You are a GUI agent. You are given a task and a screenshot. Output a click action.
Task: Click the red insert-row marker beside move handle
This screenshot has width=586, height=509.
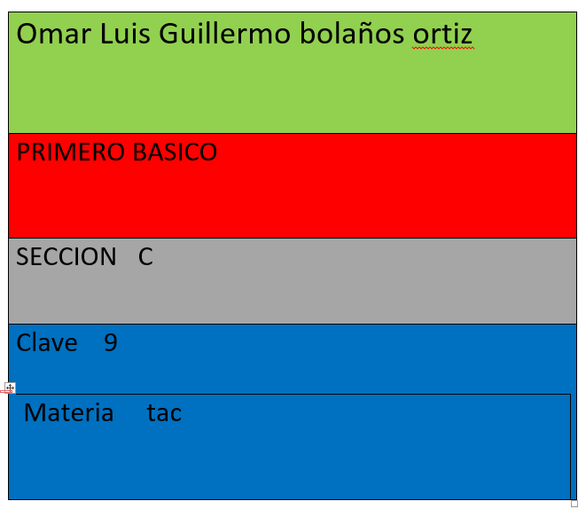[6, 392]
